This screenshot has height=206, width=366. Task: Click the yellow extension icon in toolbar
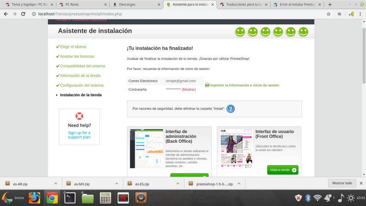351,14
